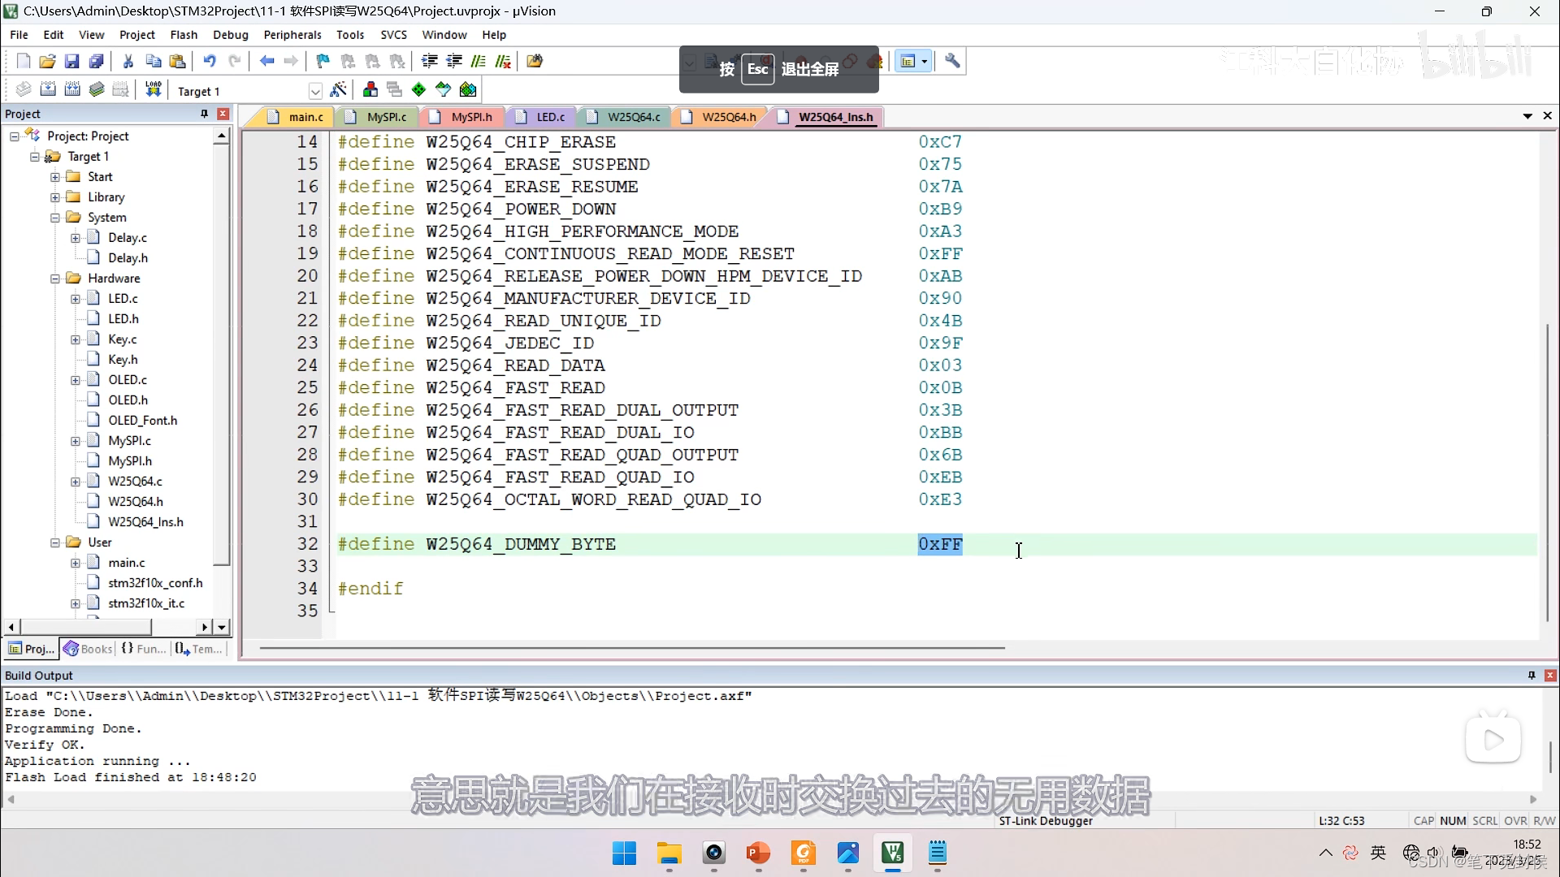Viewport: 1560px width, 877px height.
Task: Click the Configuration wrench icon
Action: pos(953,61)
